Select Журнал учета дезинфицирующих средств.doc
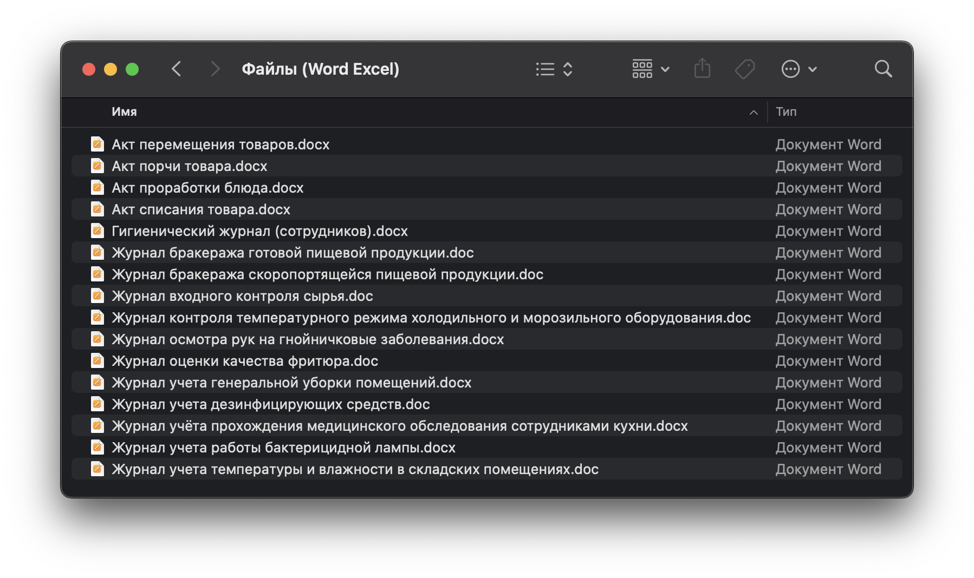974x578 pixels. pyautogui.click(x=270, y=404)
